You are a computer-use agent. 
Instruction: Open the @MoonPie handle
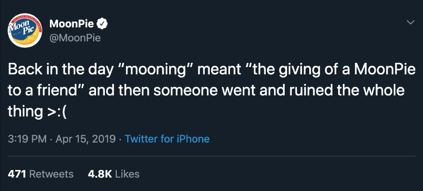(x=75, y=38)
